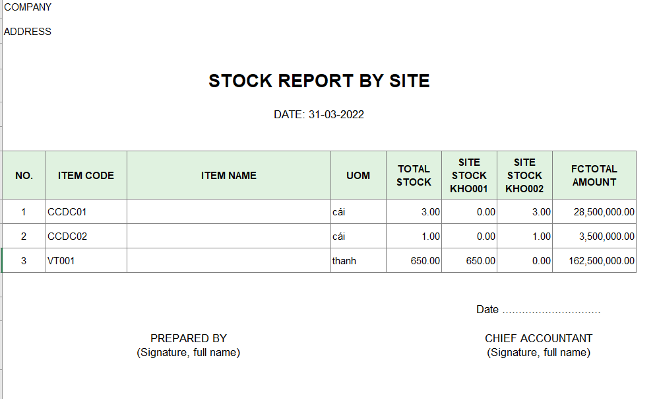Click the 28,500,000.00 amount cell

point(594,212)
